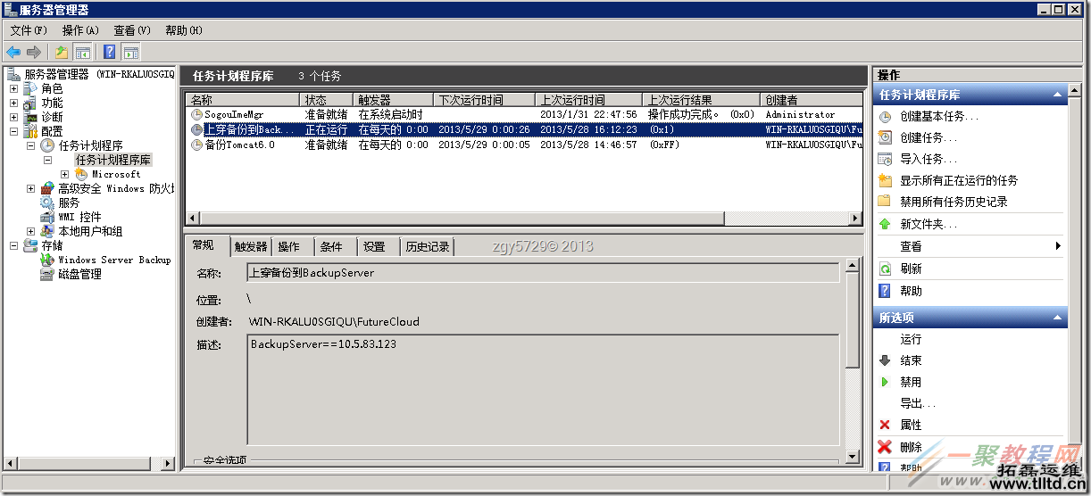Screen dimensions: 1091x496
Task: Click the Windows Server Backup icon
Action: (x=48, y=260)
